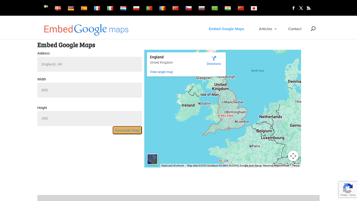Open Keyboard shortcuts on the map
Screen dimensions: 357x201
point(173,166)
